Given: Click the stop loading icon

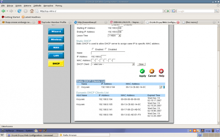Looking at the screenshot, I should 26,11.
